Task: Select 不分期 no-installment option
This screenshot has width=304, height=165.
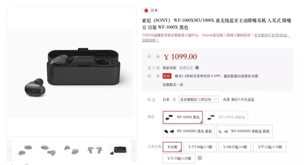Action: click(x=172, y=147)
